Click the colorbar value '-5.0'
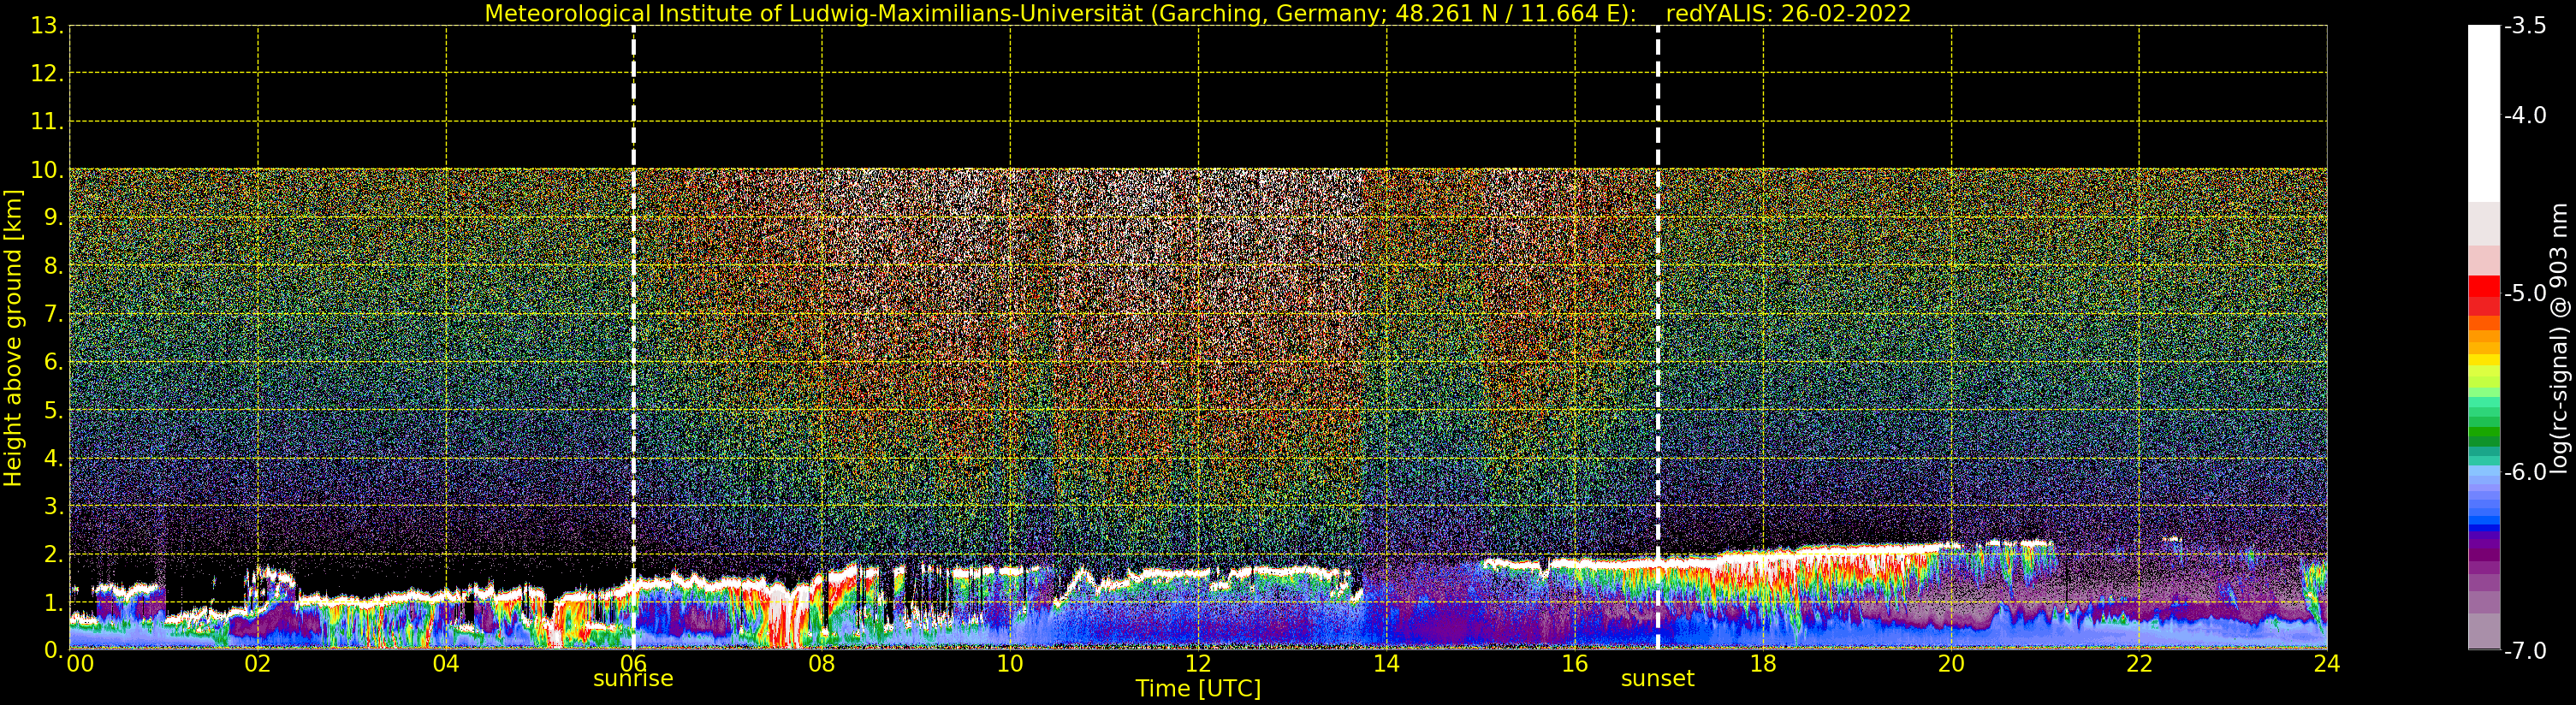This screenshot has height=705, width=2576. [x=2525, y=293]
